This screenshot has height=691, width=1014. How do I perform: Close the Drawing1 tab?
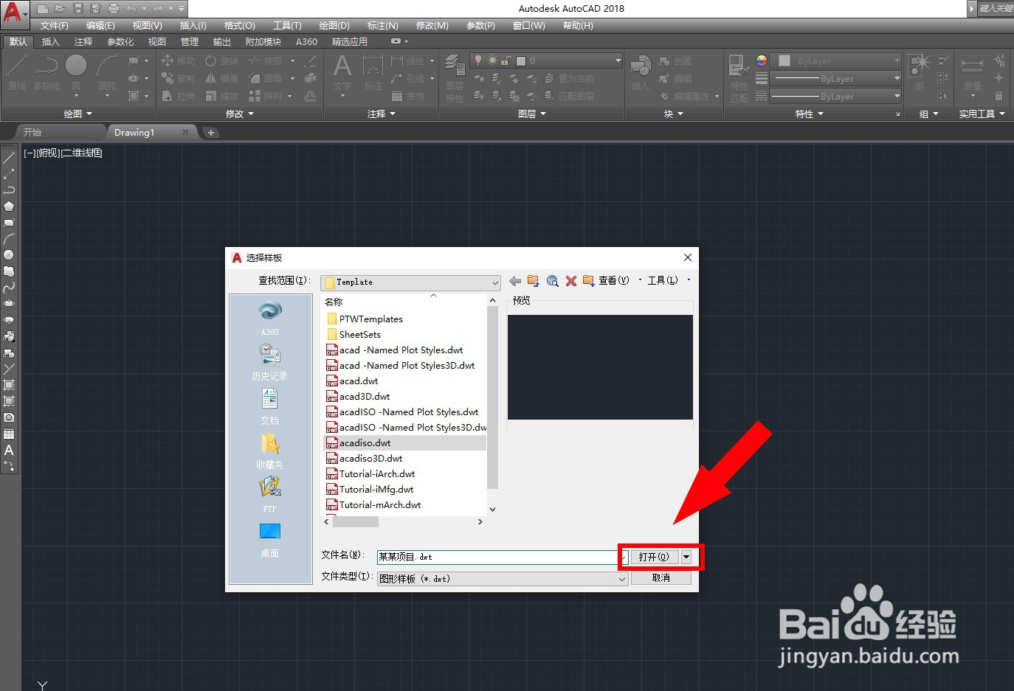pyautogui.click(x=185, y=133)
